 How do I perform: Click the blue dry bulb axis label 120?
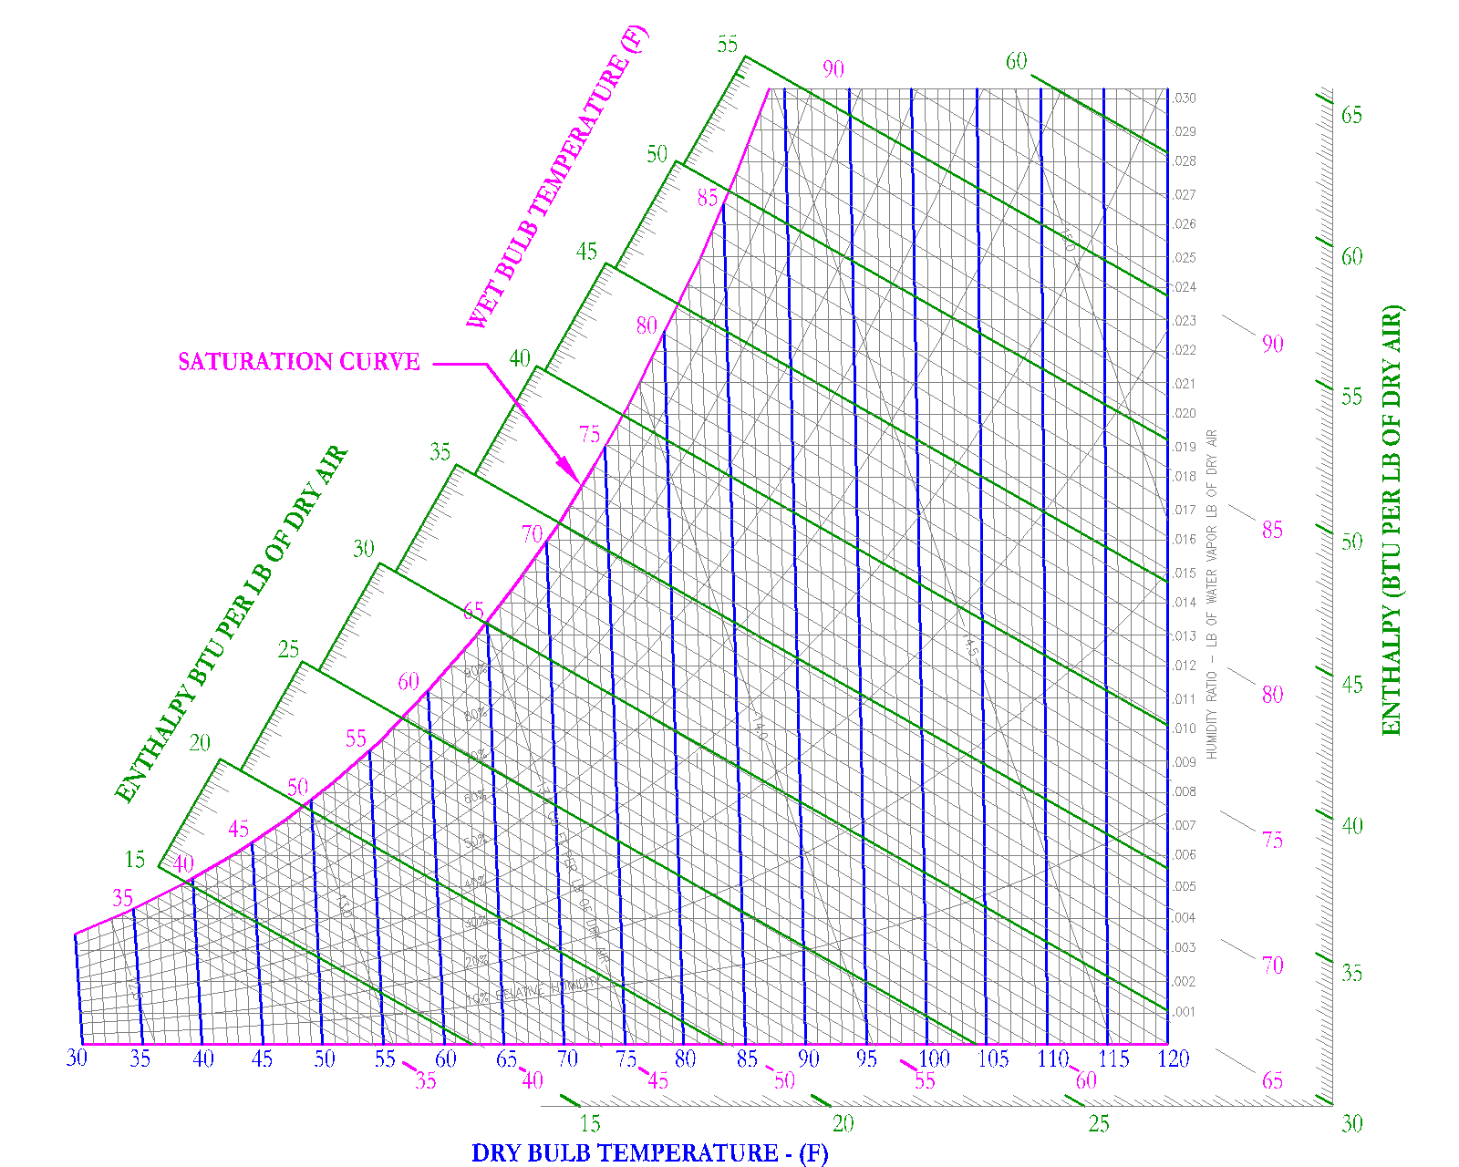(x=1174, y=1059)
